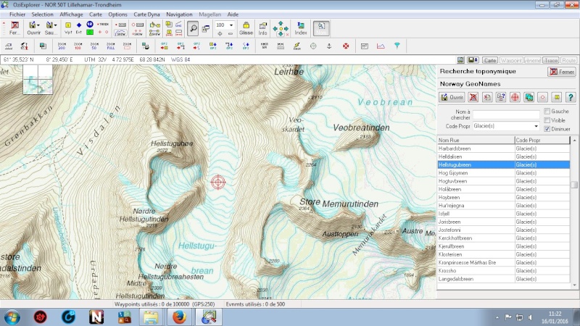Open the Aide menu

coord(233,14)
